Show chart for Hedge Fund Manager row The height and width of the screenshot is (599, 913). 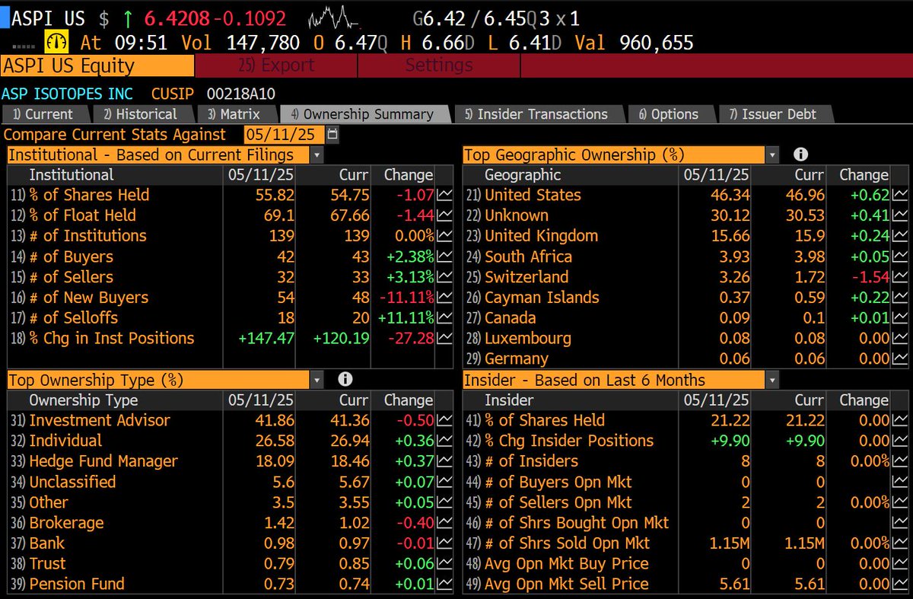[444, 461]
